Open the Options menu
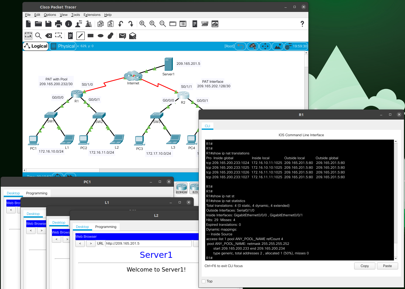Image resolution: width=405 pixels, height=289 pixels. click(x=50, y=15)
